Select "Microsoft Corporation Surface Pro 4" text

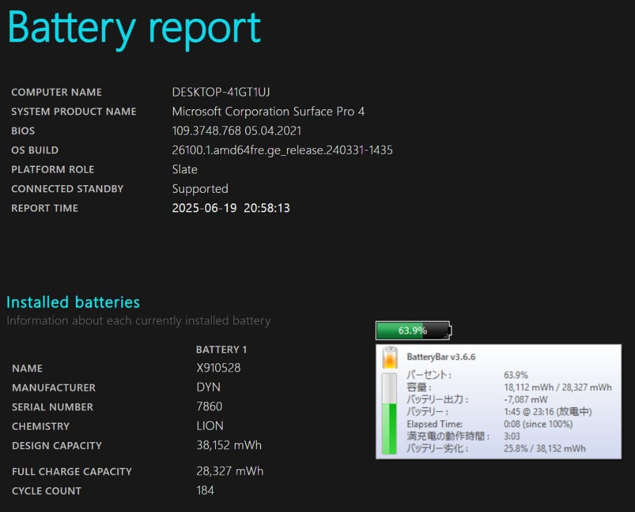268,111
